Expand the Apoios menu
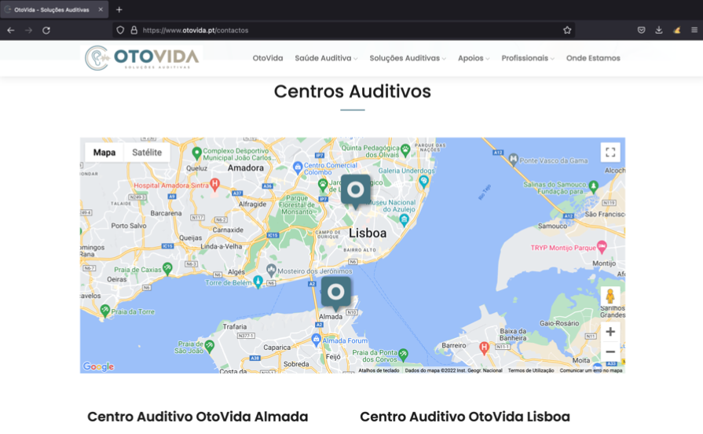Screen dimensions: 703x434 point(474,58)
